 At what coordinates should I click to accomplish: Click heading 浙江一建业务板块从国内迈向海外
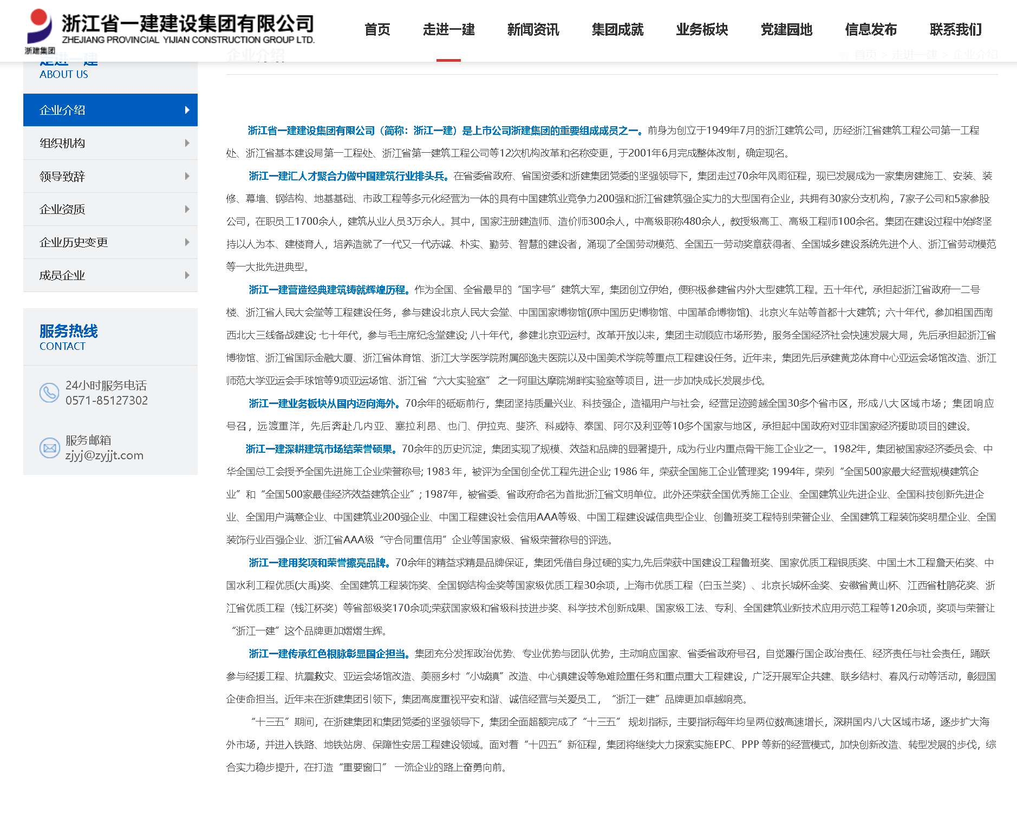coord(324,404)
